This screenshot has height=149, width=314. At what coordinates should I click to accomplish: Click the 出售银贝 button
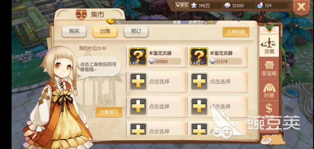tap(109, 112)
